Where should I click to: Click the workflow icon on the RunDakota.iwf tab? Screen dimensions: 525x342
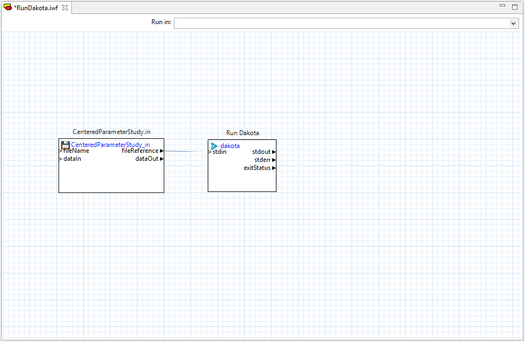click(7, 8)
